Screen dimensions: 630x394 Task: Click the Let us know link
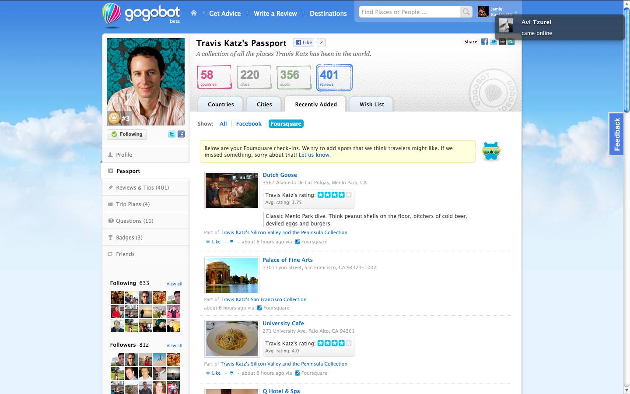tap(314, 155)
